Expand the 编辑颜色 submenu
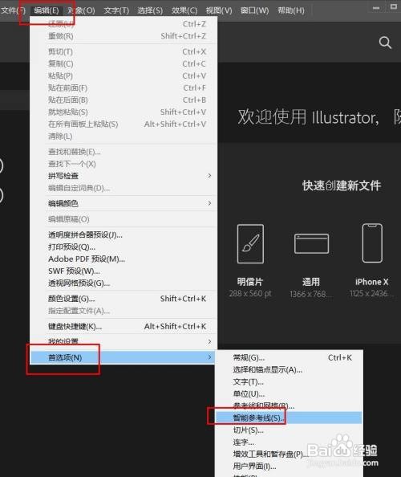 tap(124, 203)
